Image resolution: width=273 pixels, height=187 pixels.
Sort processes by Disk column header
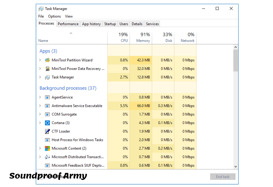click(x=163, y=38)
